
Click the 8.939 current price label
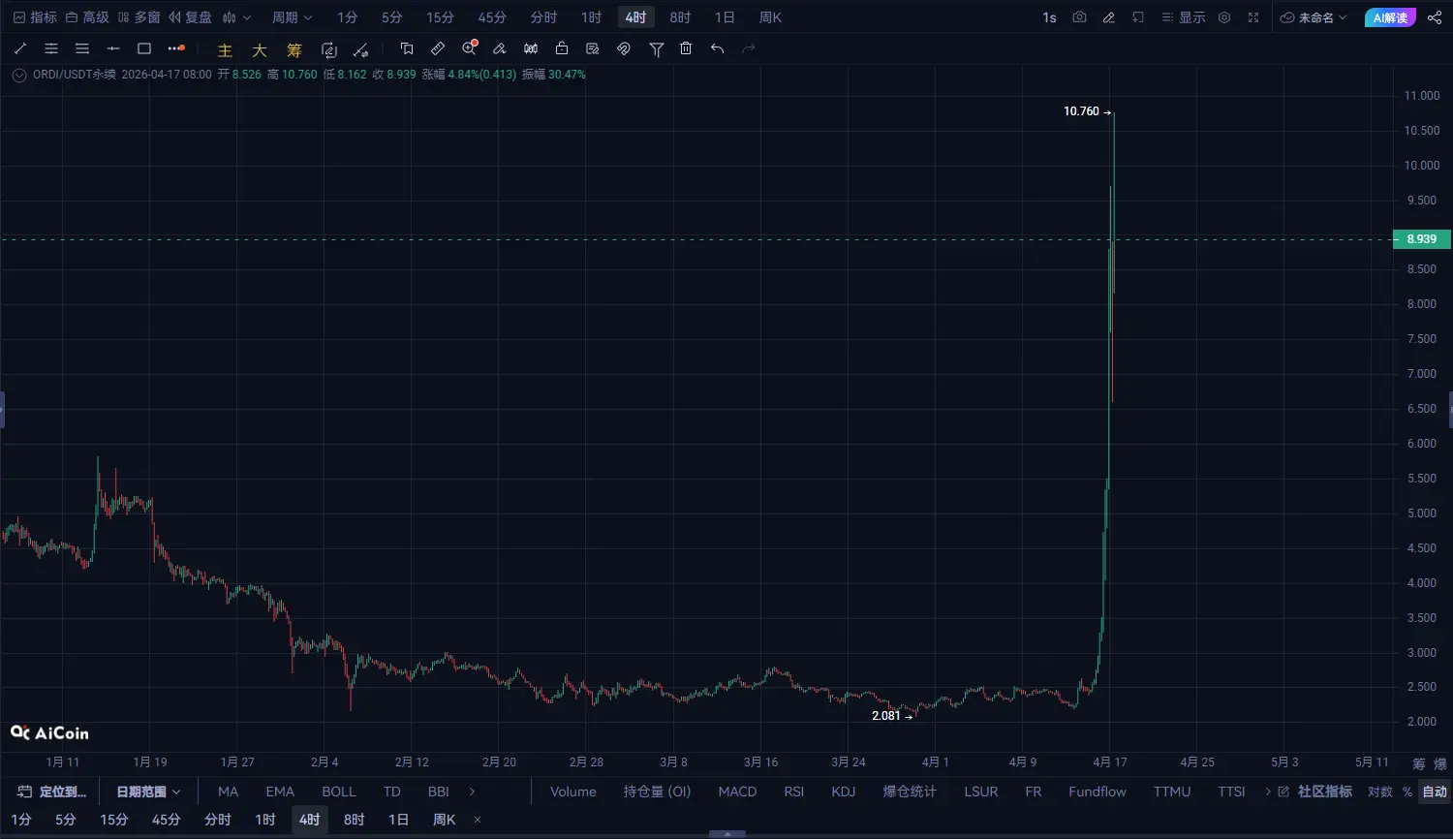point(1422,239)
